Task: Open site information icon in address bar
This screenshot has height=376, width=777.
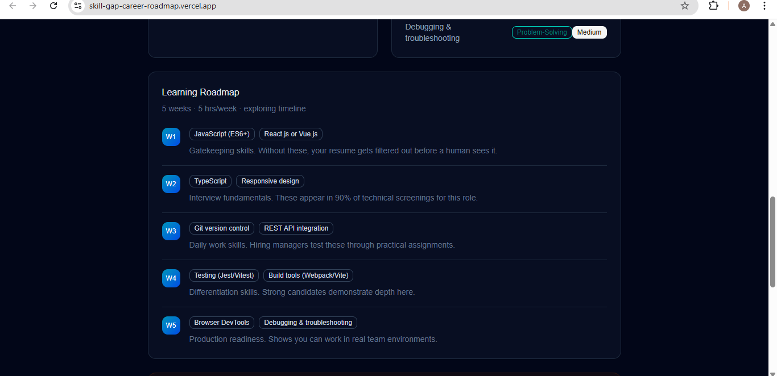Action: 78,6
